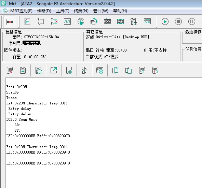This screenshot has height=188, width=202.
Task: Click the export/open external icon
Action: click(54, 70)
